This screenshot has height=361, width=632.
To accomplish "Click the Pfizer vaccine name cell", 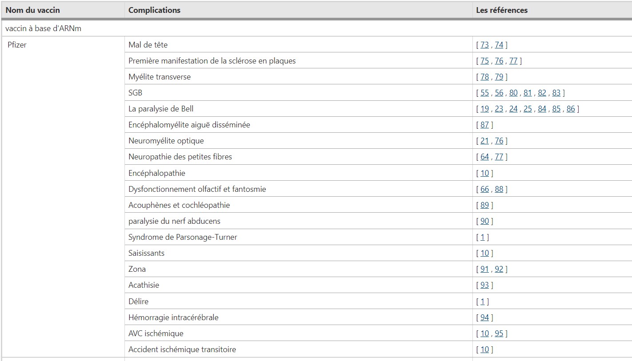I will [17, 45].
